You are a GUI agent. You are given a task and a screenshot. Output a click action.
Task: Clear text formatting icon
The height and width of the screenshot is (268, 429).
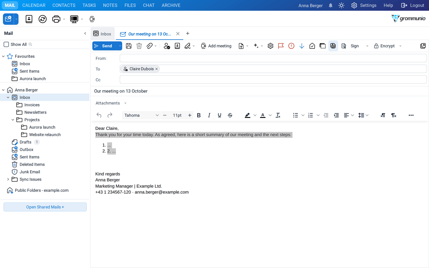278,115
